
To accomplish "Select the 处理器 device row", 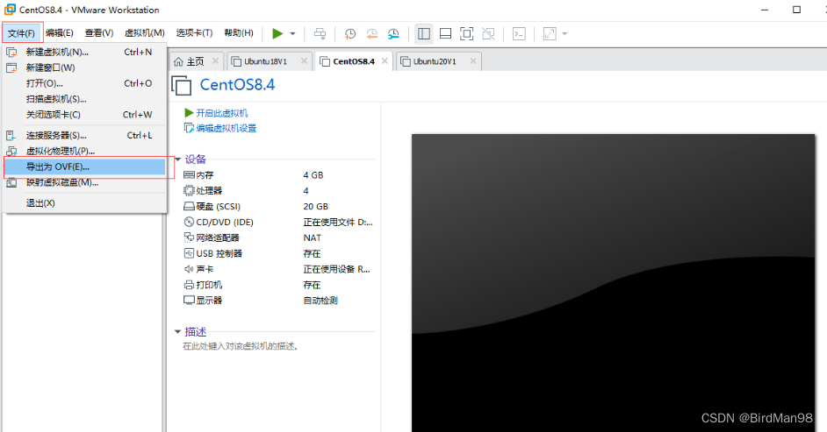I will (278, 190).
